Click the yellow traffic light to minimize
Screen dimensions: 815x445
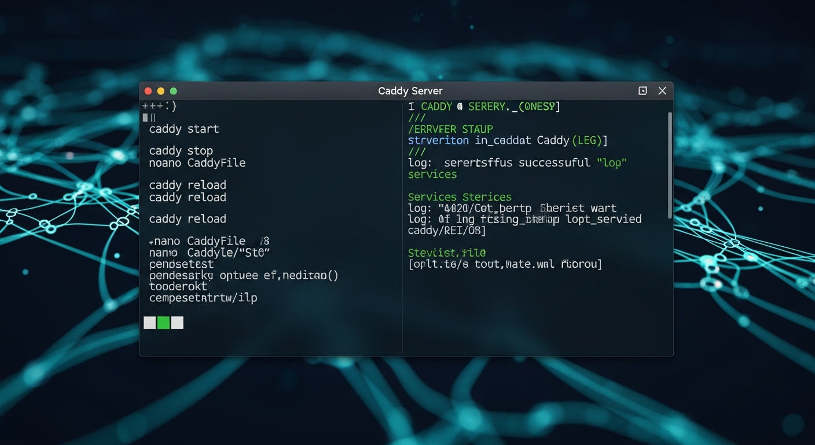coord(160,91)
